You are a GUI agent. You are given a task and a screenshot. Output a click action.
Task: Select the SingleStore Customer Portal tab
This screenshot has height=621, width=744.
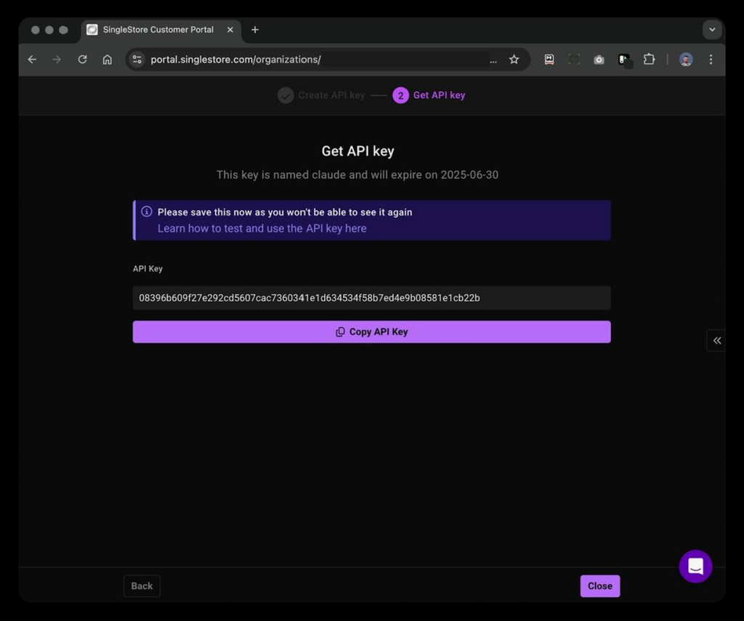point(158,29)
